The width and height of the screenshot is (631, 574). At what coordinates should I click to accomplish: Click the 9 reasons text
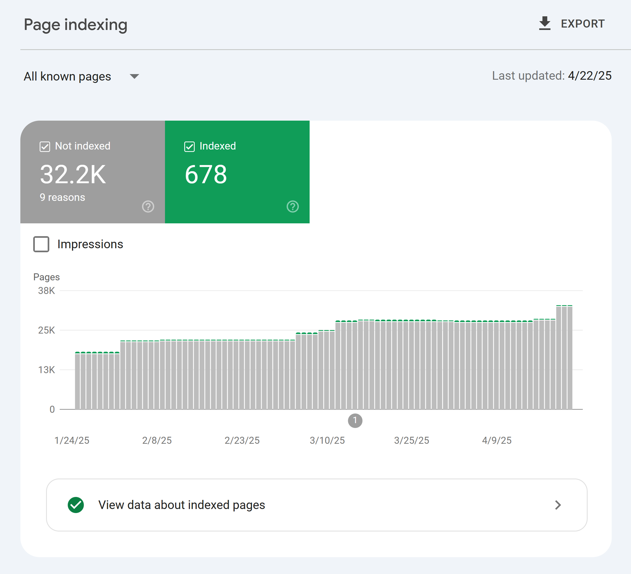coord(62,197)
